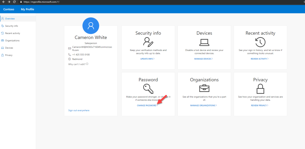Open the MANAGE DEVICES link
This screenshot has width=305, height=149.
click(x=203, y=59)
